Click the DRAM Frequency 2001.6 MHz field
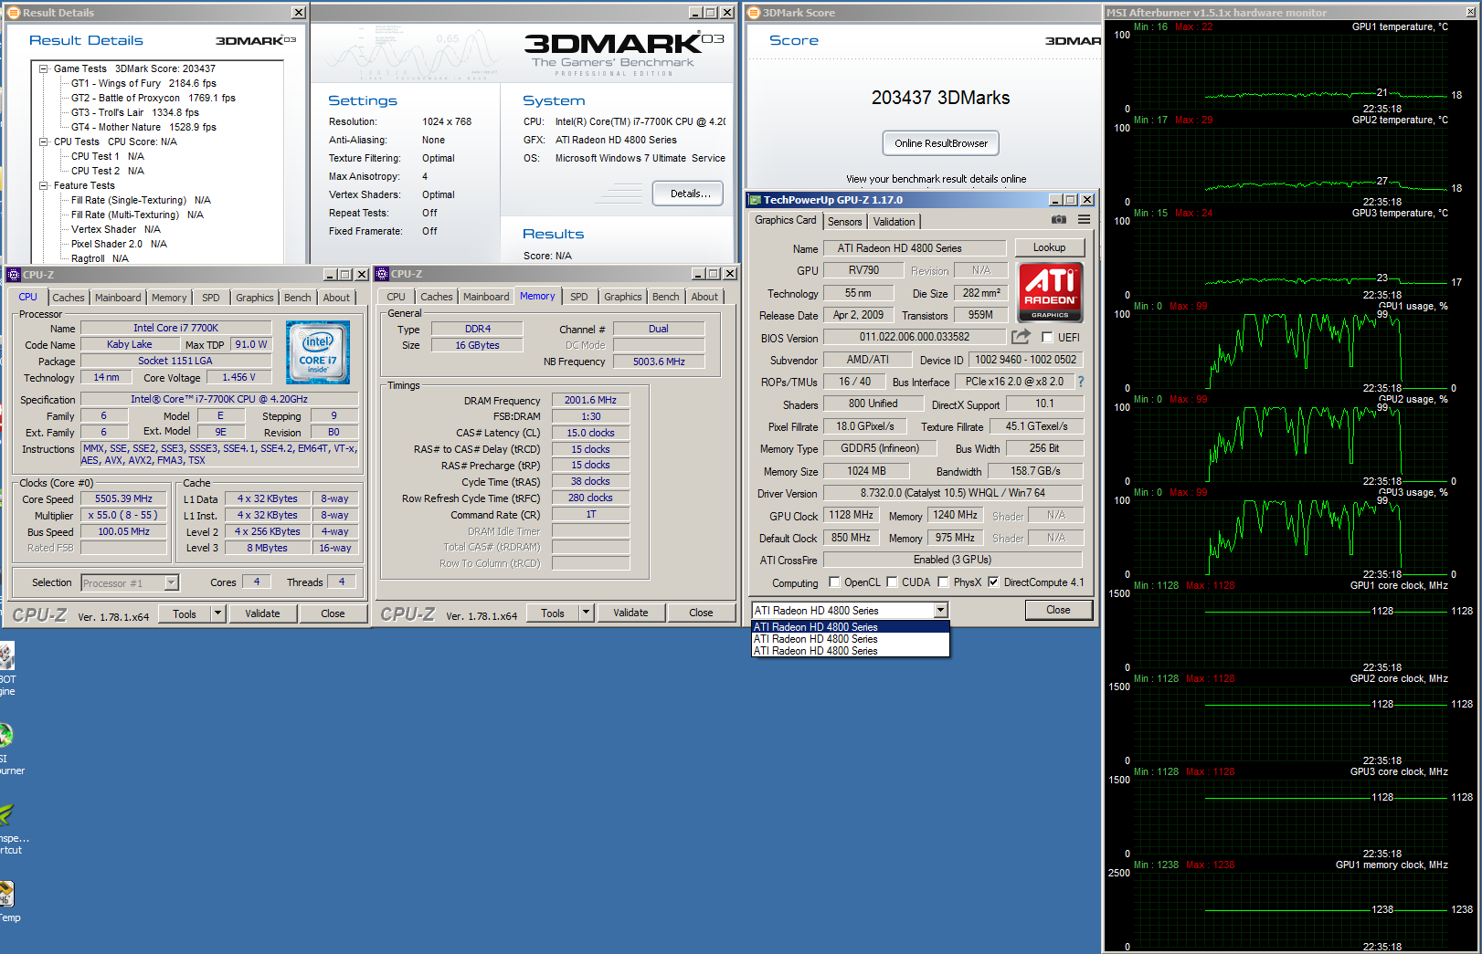 (x=590, y=400)
